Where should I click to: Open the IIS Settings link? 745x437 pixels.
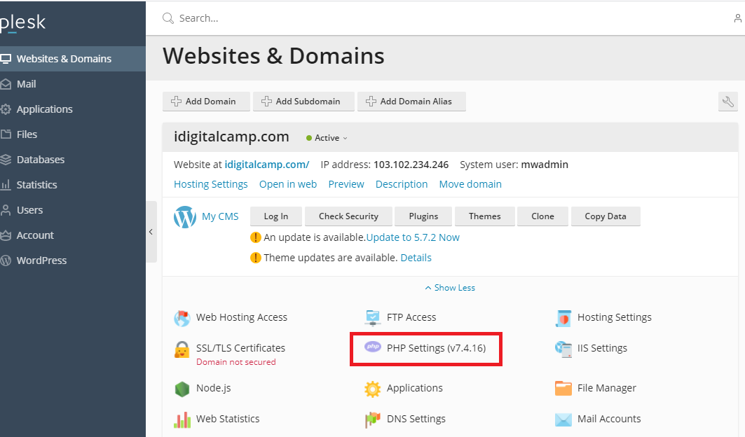coord(602,348)
